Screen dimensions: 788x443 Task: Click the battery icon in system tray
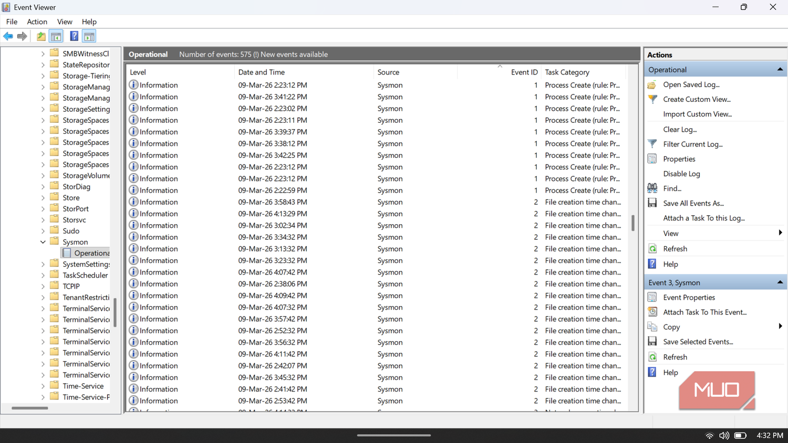click(740, 436)
